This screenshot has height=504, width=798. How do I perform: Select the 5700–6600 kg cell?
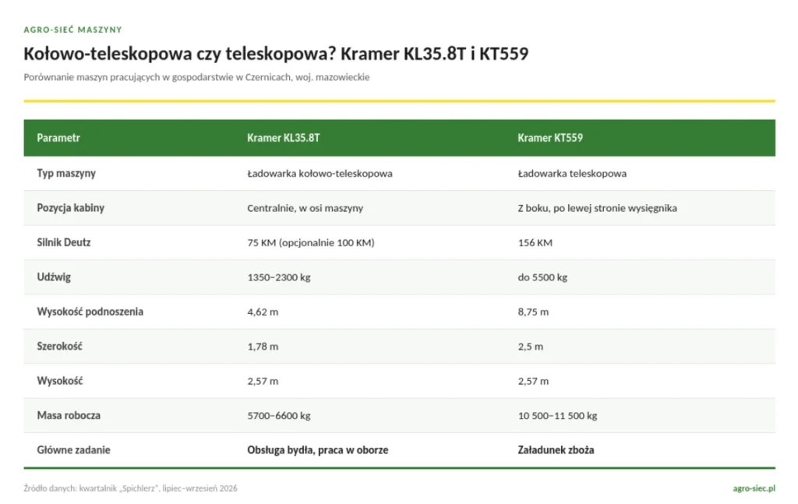pyautogui.click(x=279, y=415)
